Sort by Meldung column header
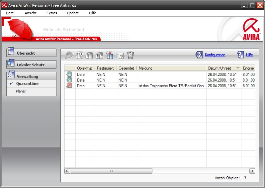Screen dimensions: 265x188 click(x=171, y=68)
